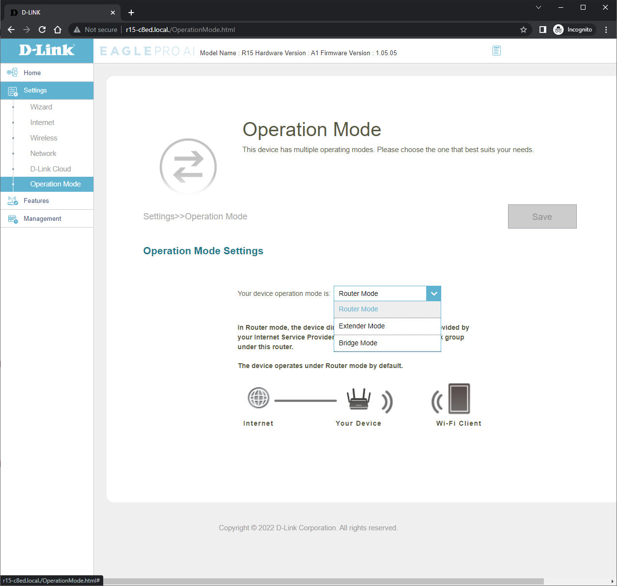Click the horizontal scrollbar thumb
This screenshot has width=617, height=586.
point(324,581)
